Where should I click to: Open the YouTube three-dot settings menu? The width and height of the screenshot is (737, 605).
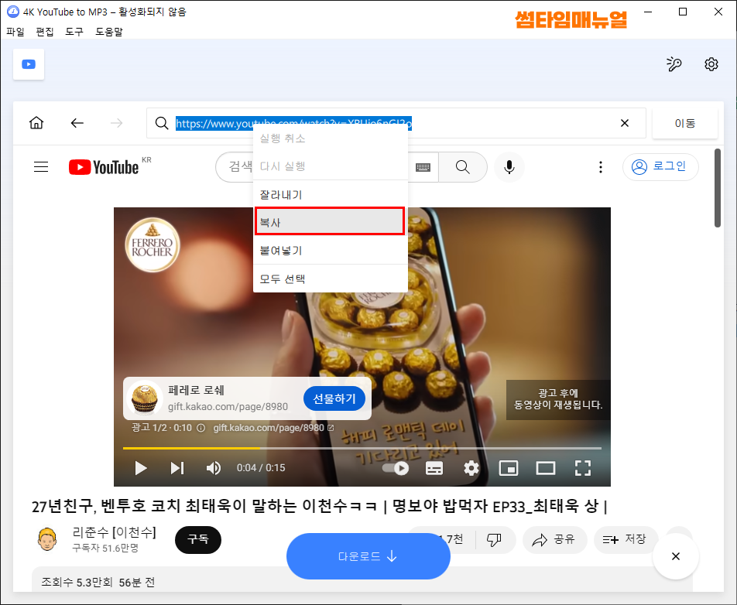pos(600,167)
